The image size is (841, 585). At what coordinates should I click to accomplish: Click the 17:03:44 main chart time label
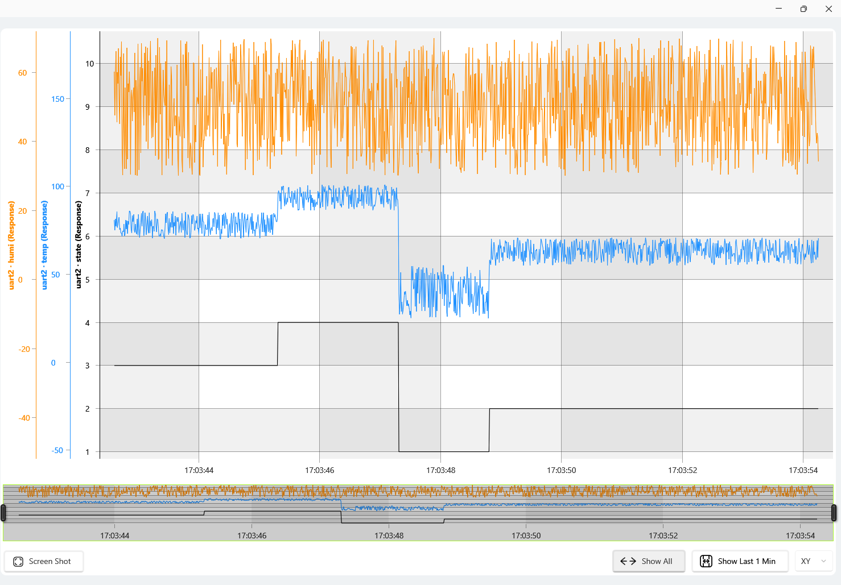(x=199, y=470)
